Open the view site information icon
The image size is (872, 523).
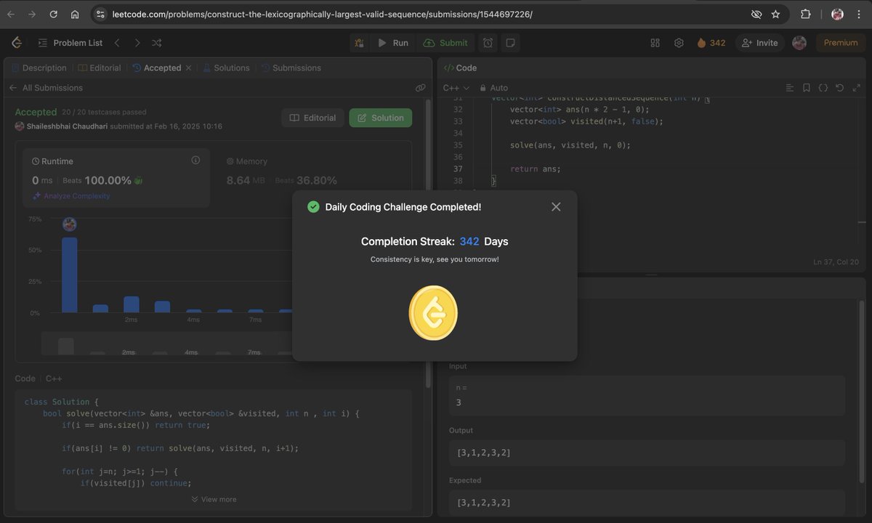[x=100, y=14]
